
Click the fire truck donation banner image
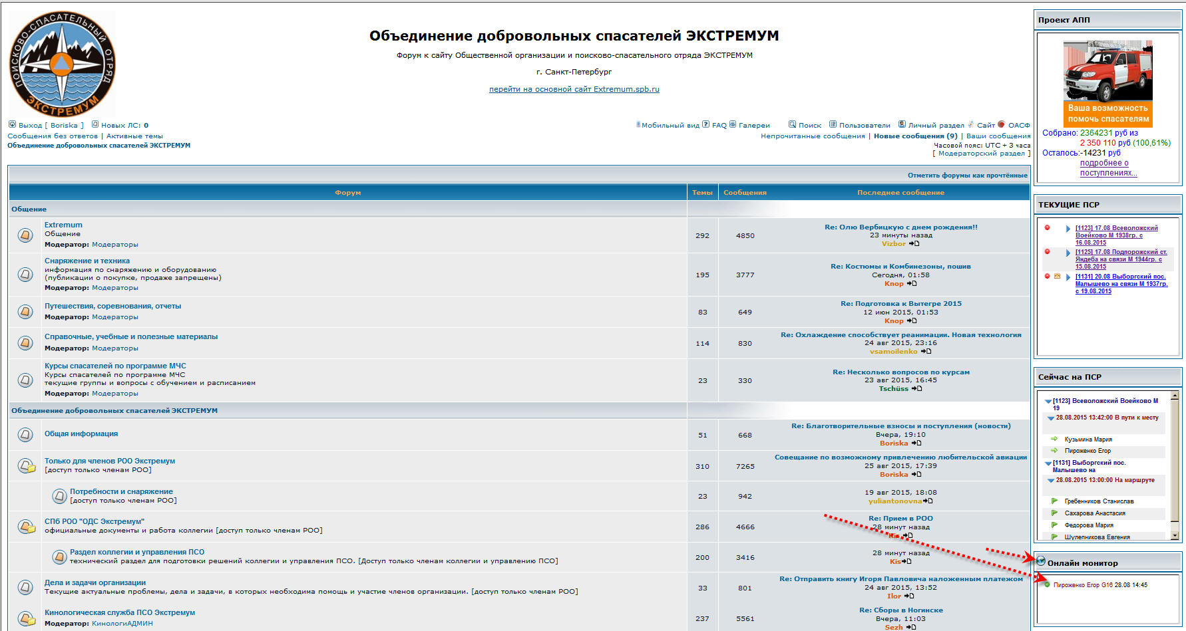click(x=1107, y=83)
